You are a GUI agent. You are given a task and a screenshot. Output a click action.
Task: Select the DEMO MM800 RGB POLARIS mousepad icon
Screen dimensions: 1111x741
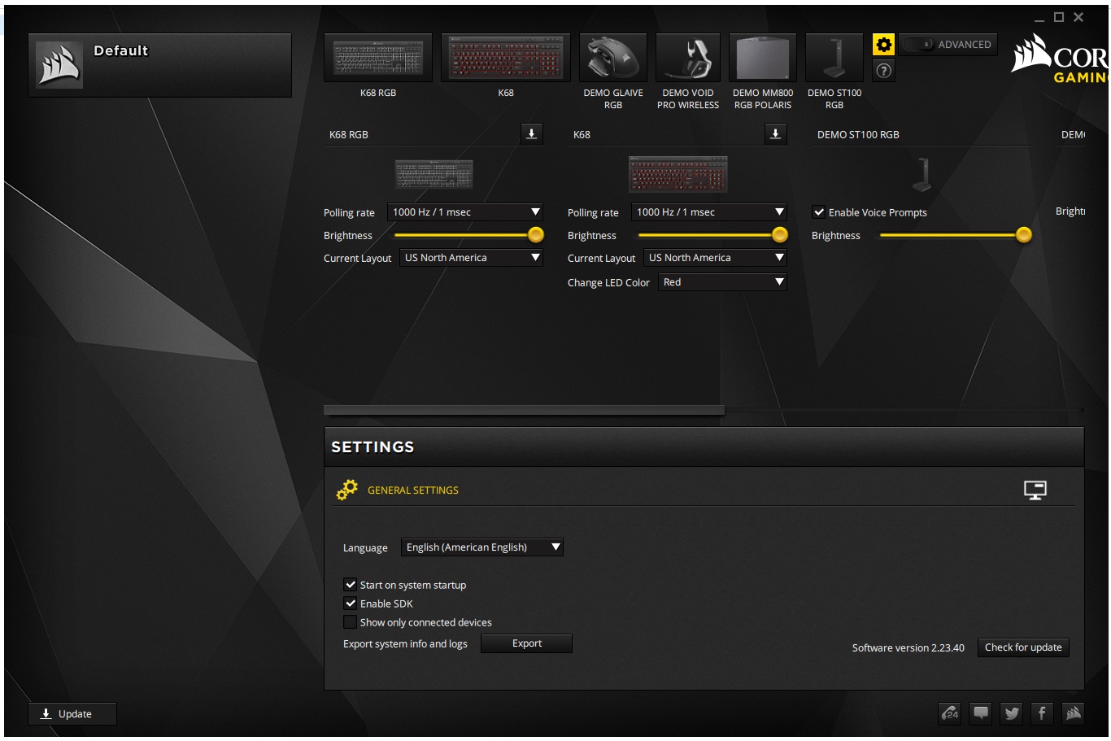[763, 58]
